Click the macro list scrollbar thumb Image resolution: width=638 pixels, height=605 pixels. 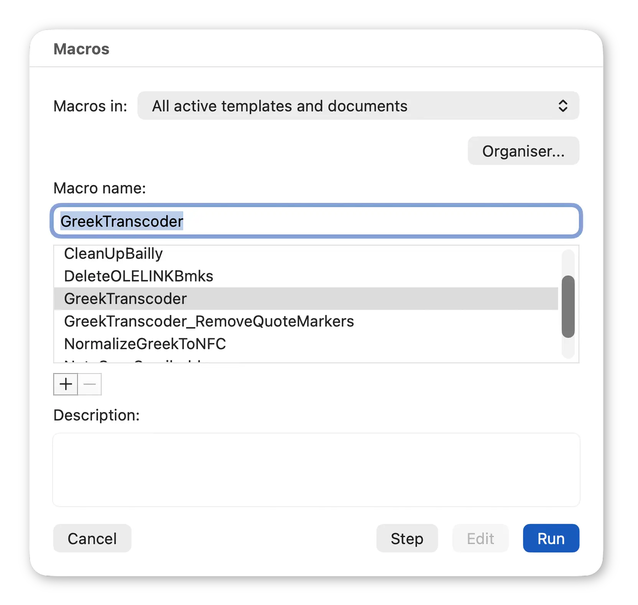(x=568, y=307)
